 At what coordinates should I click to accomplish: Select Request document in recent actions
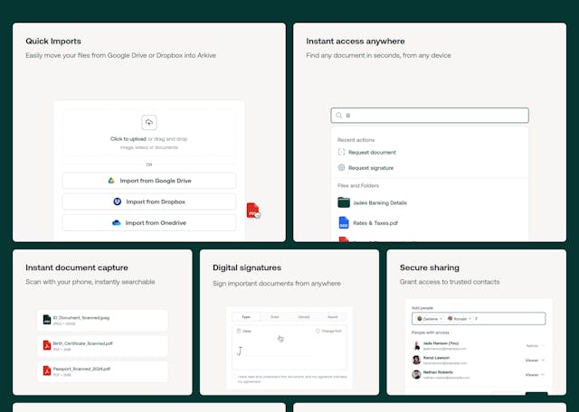click(367, 153)
